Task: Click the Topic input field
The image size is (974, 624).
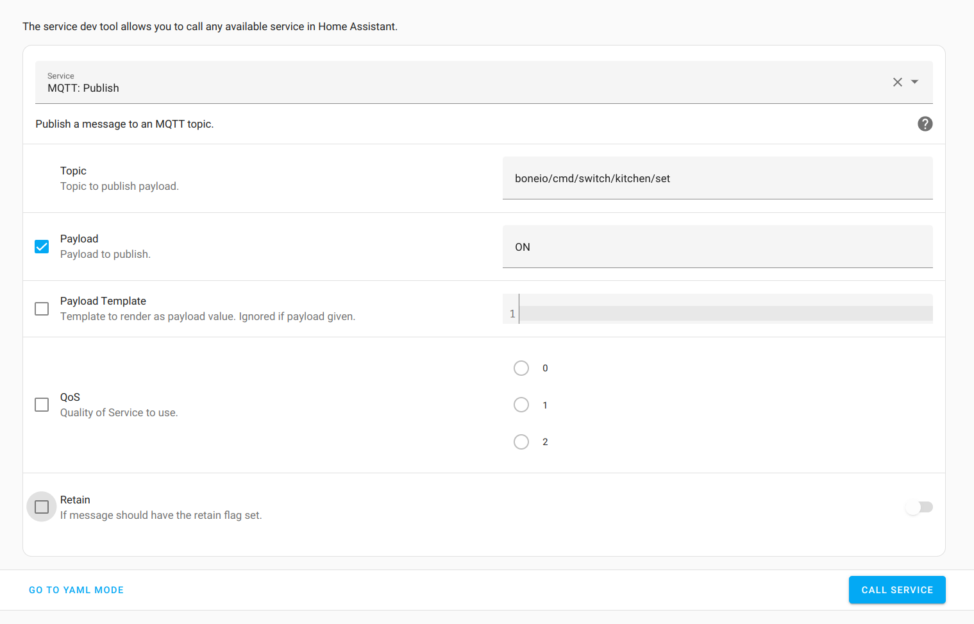Action: click(717, 178)
